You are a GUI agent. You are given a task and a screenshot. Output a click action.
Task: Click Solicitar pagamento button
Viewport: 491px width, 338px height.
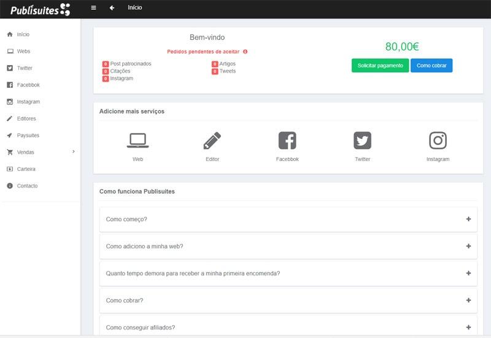[380, 66]
